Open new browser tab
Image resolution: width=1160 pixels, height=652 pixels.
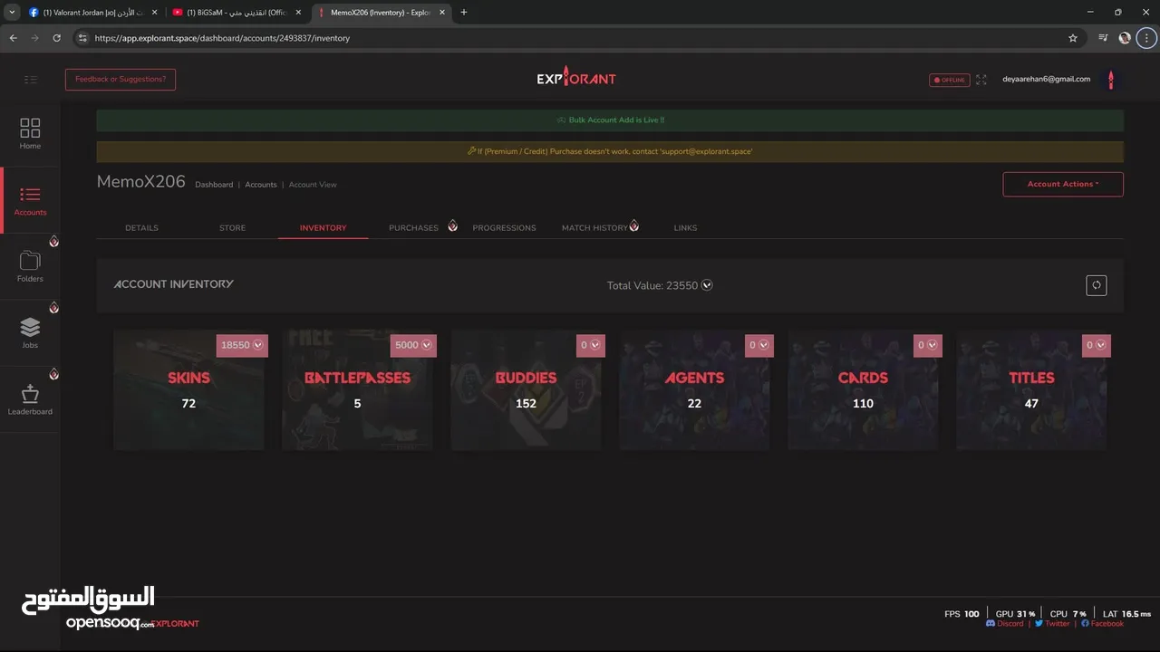coord(464,12)
